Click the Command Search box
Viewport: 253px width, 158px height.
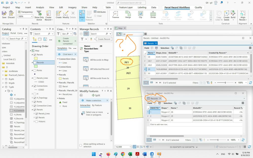pyautogui.click(x=131, y=3)
